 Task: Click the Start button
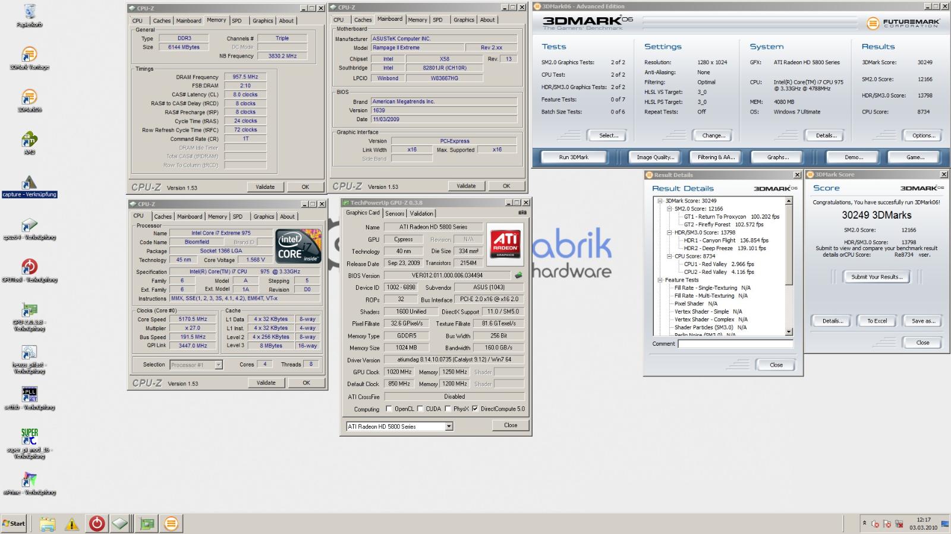tap(14, 523)
